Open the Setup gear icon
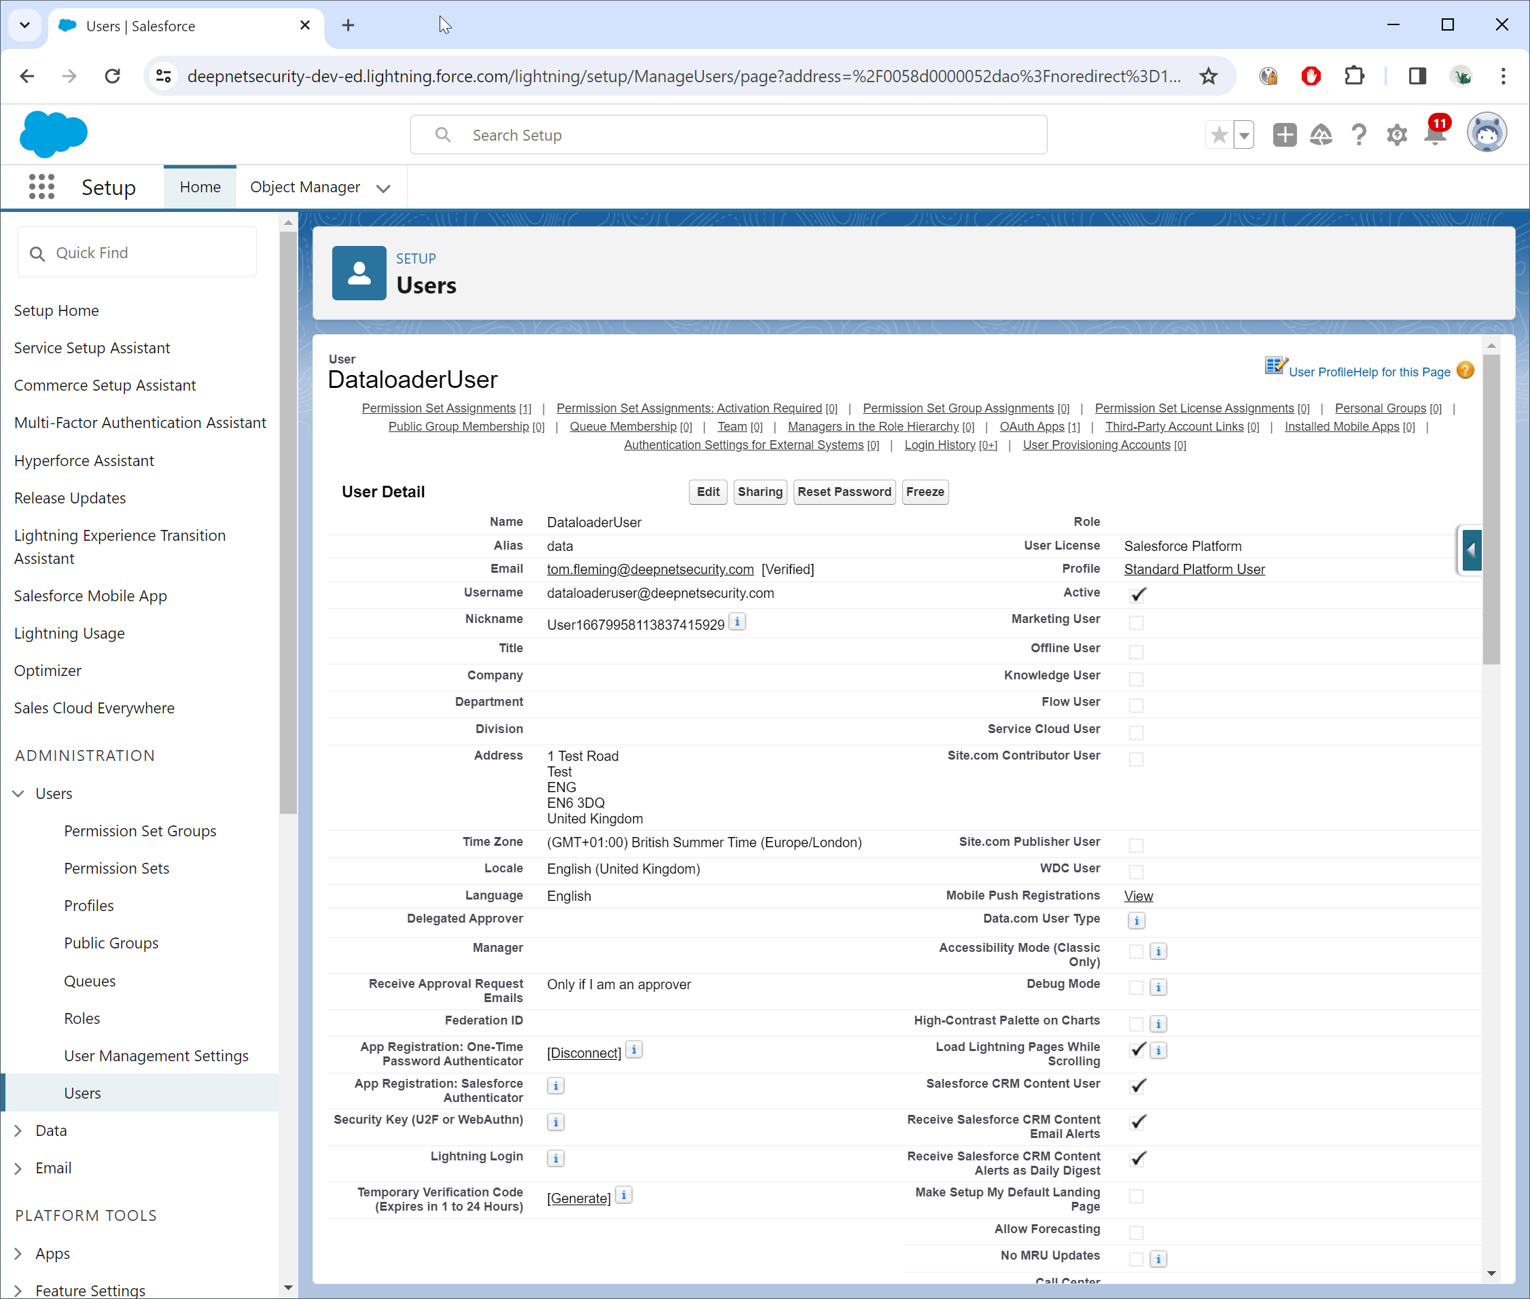This screenshot has width=1530, height=1299. click(x=1396, y=135)
